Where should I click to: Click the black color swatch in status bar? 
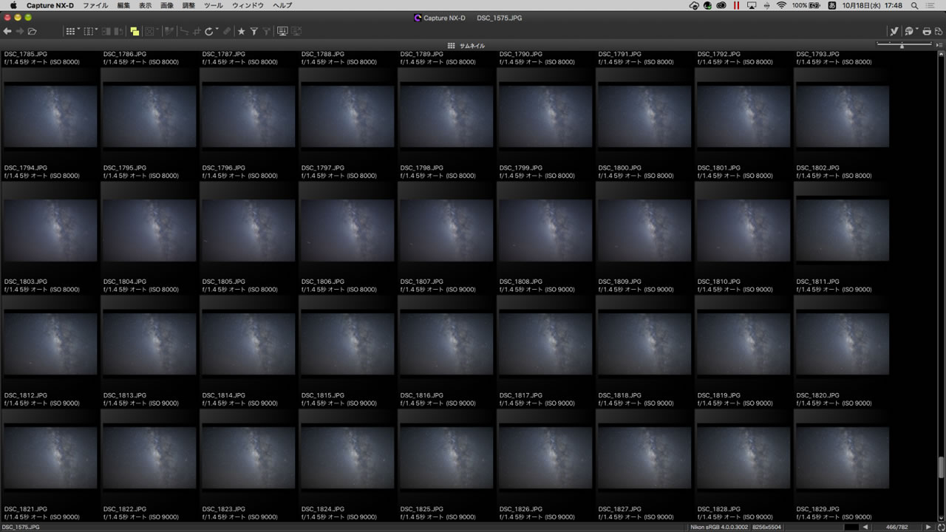851,527
